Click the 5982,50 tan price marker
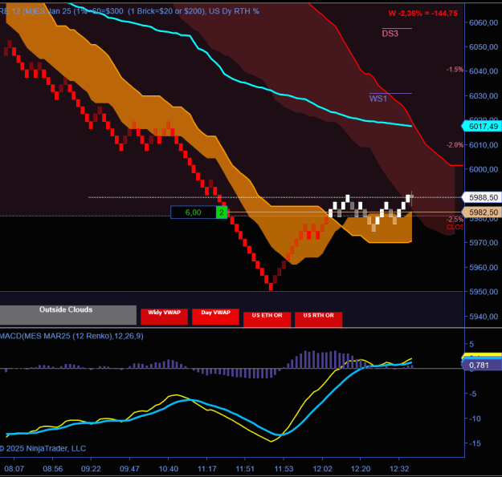This screenshot has width=502, height=477. point(481,212)
